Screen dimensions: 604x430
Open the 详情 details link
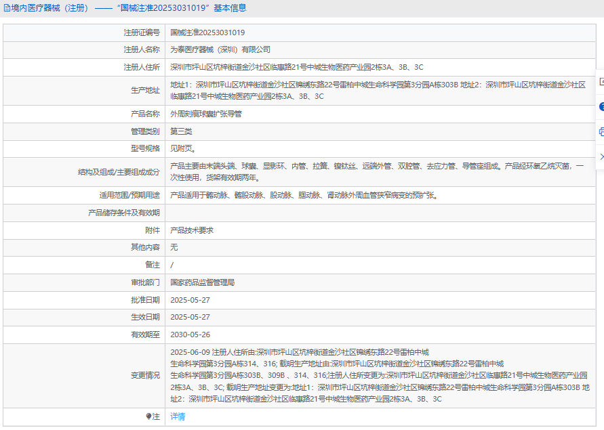coord(178,417)
